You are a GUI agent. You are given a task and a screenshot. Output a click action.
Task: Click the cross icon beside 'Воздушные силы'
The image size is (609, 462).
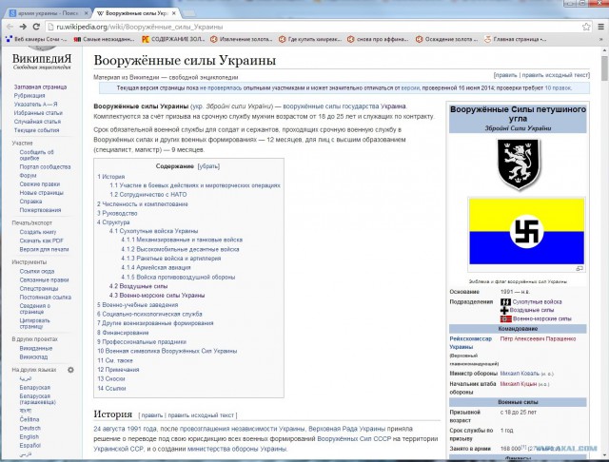[x=504, y=310]
